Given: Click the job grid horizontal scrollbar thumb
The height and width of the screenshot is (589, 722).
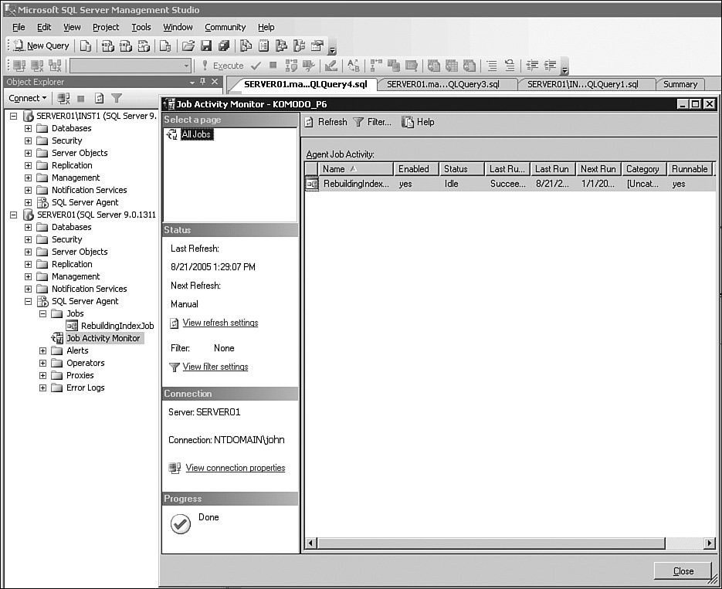Looking at the screenshot, I should tap(491, 543).
